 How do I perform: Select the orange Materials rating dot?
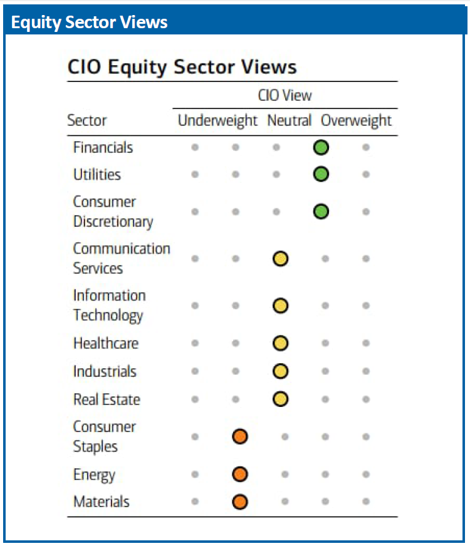coord(239,502)
